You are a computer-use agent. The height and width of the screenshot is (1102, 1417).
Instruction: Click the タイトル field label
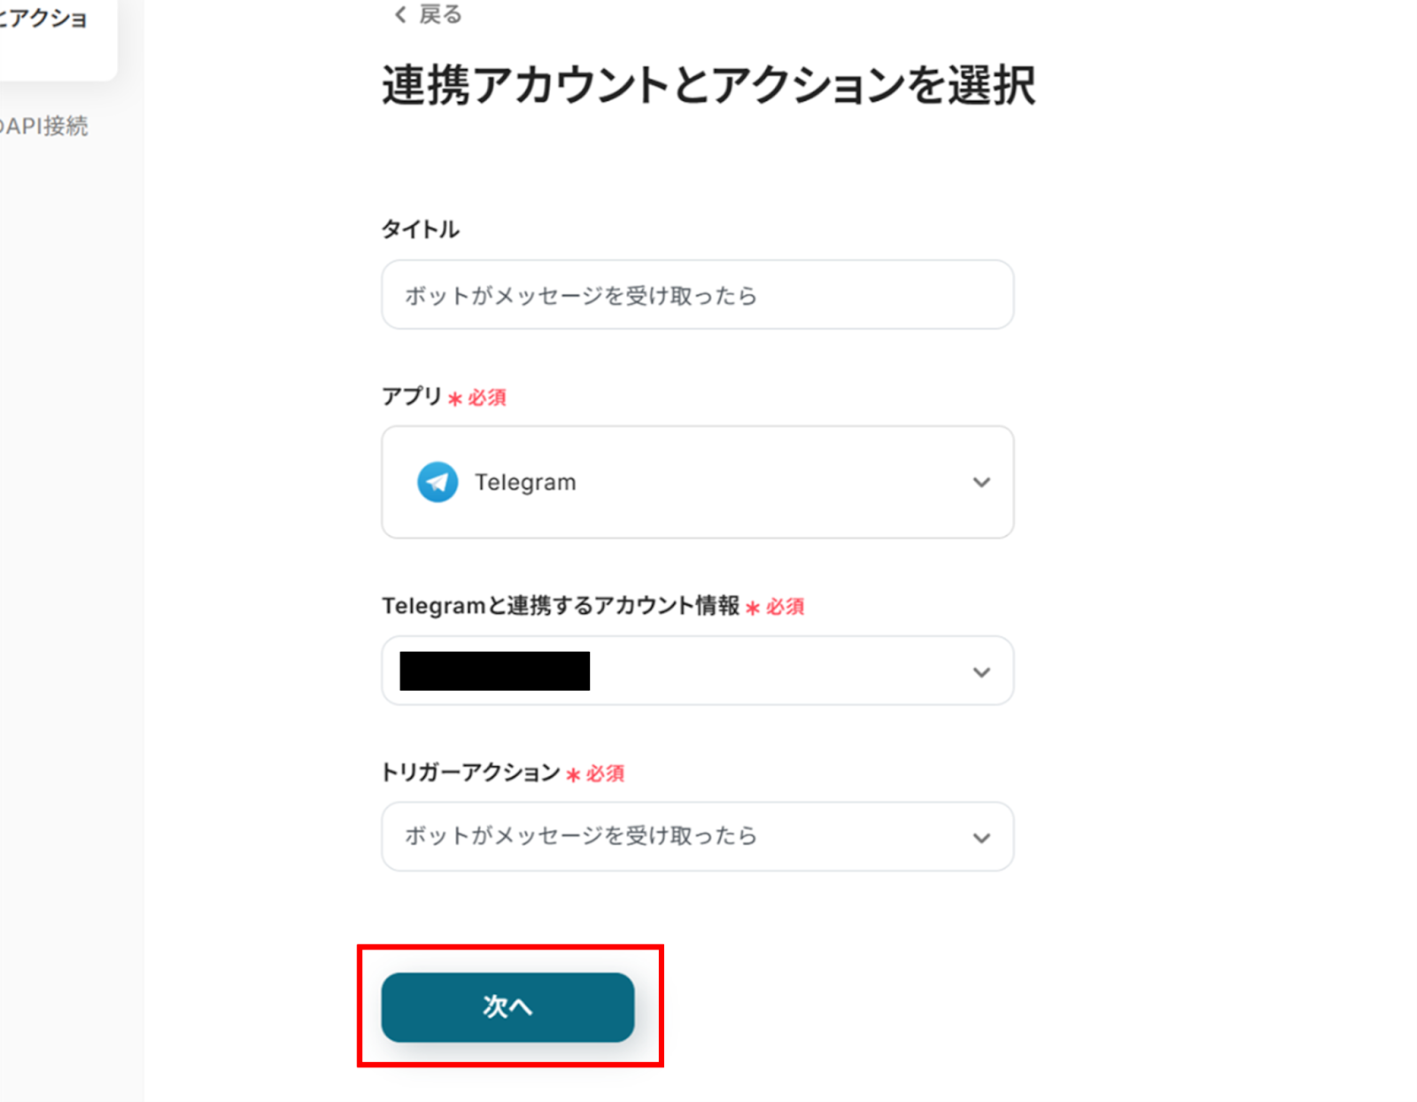[421, 229]
